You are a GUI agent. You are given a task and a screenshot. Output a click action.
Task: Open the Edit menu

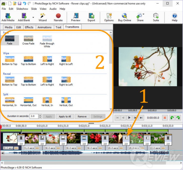click(x=11, y=9)
